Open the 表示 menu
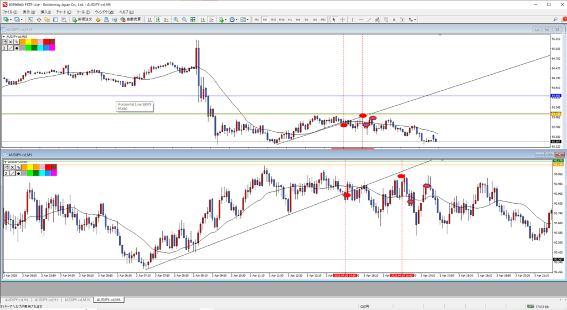 pyautogui.click(x=29, y=12)
